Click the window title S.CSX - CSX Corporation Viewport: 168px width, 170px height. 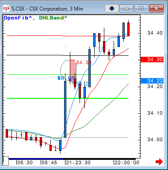(47, 9)
